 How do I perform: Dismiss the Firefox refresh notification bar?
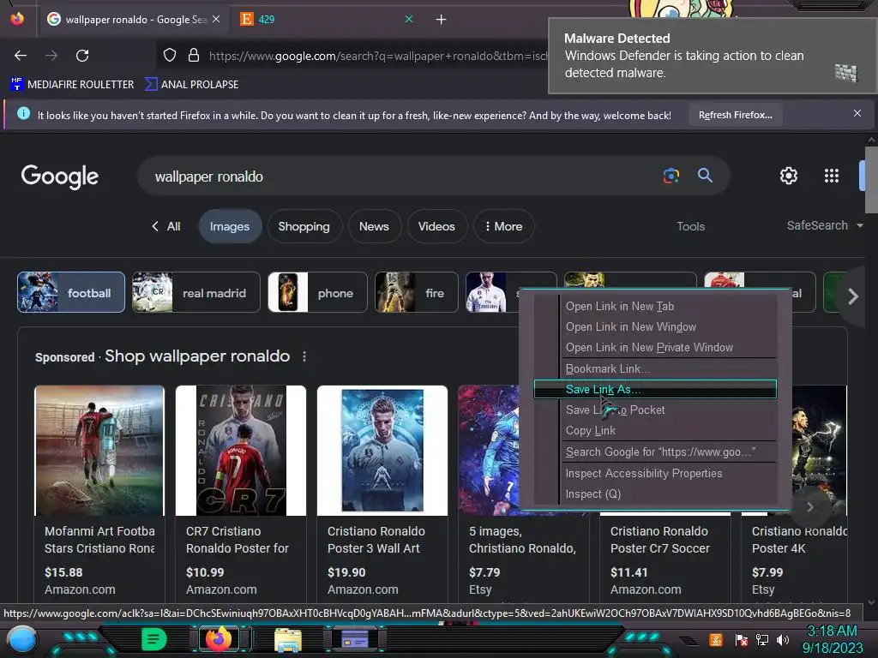click(857, 114)
